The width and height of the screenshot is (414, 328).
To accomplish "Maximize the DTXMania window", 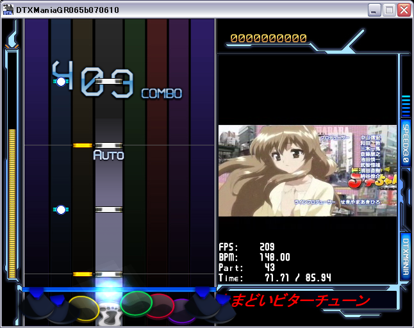I will pos(389,10).
